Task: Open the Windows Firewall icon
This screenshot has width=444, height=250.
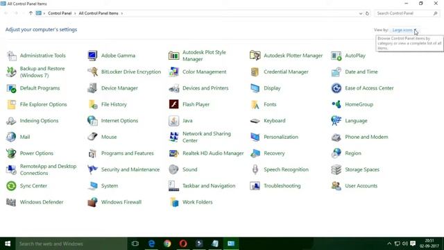Action: pos(92,202)
